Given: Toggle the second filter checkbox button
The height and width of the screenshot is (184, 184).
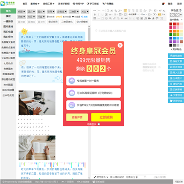Looking at the screenshot, I should 32,22.
